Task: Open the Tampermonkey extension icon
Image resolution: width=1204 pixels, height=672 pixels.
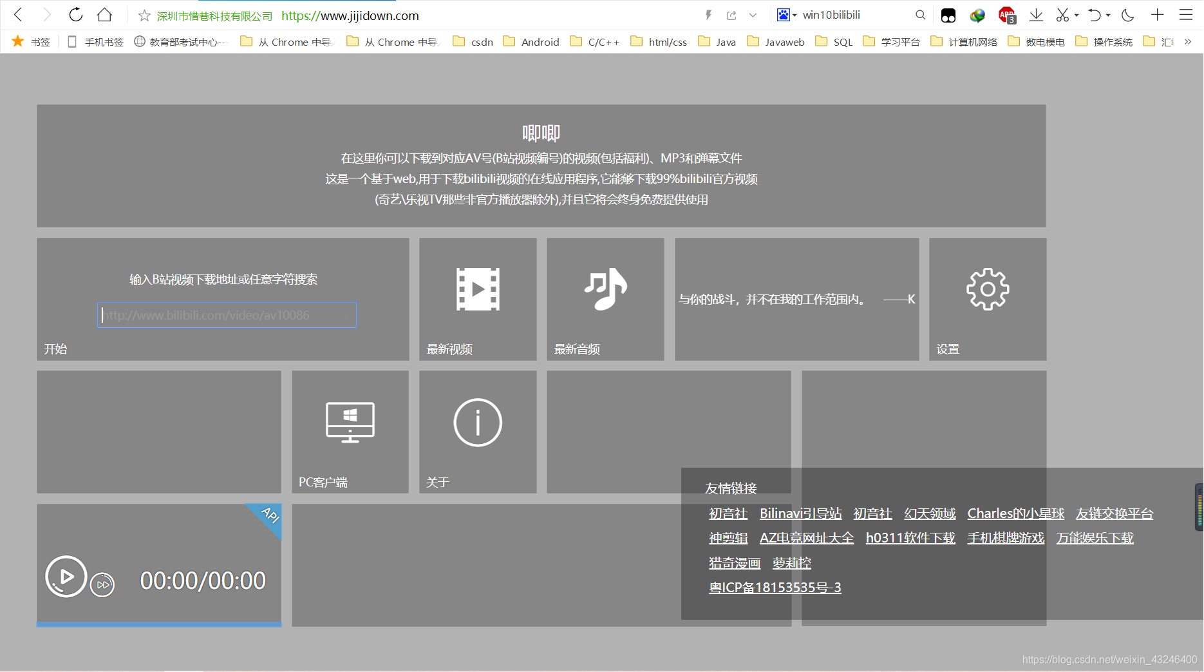Action: pyautogui.click(x=948, y=15)
